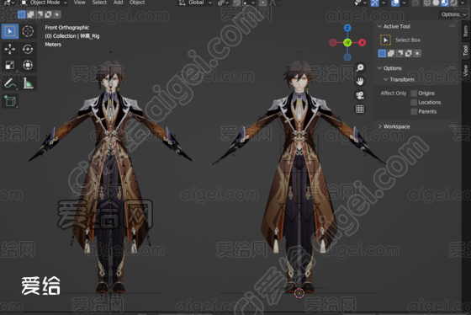Switch to Rendered viewport shading

[x=453, y=3]
